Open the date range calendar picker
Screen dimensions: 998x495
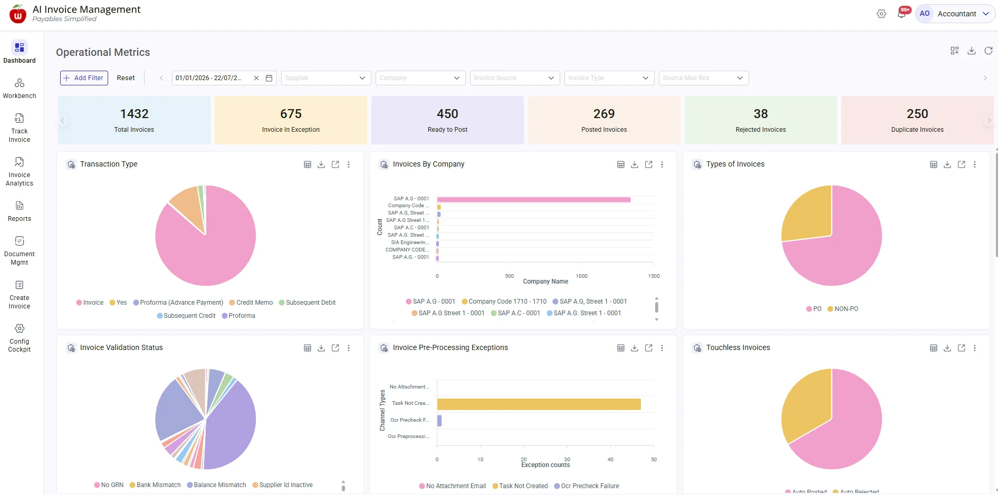pos(269,78)
